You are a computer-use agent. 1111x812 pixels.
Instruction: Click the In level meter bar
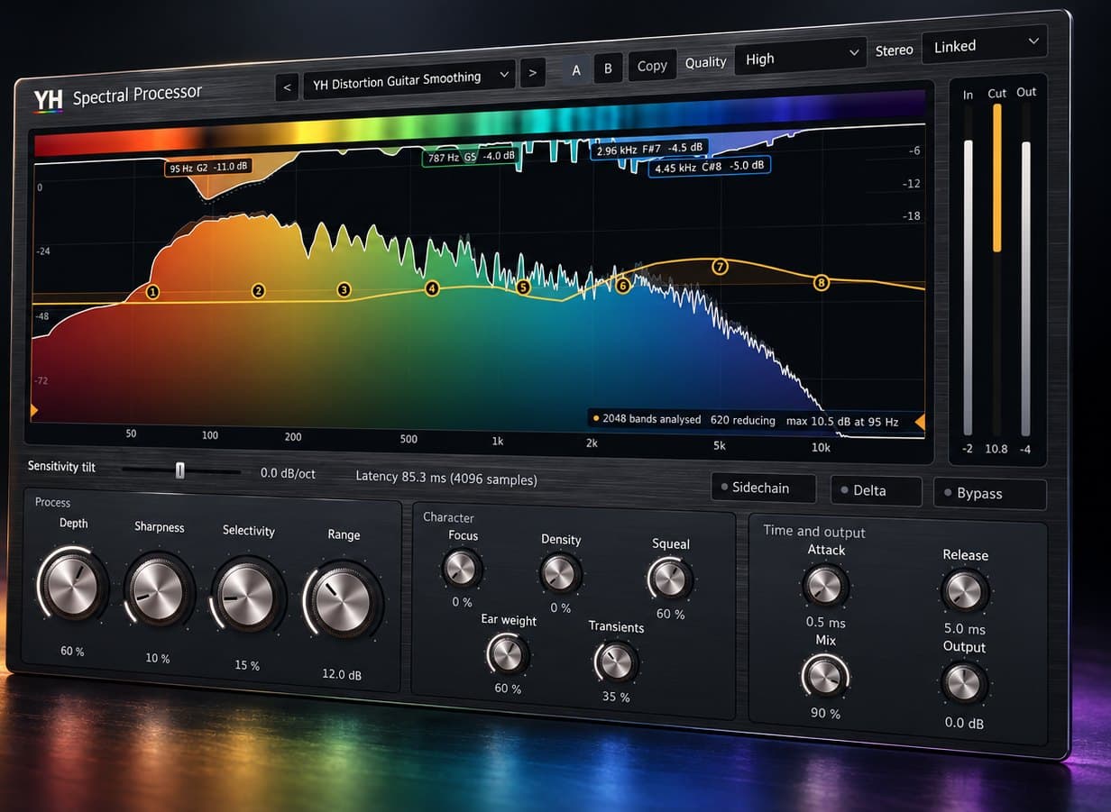(969, 288)
